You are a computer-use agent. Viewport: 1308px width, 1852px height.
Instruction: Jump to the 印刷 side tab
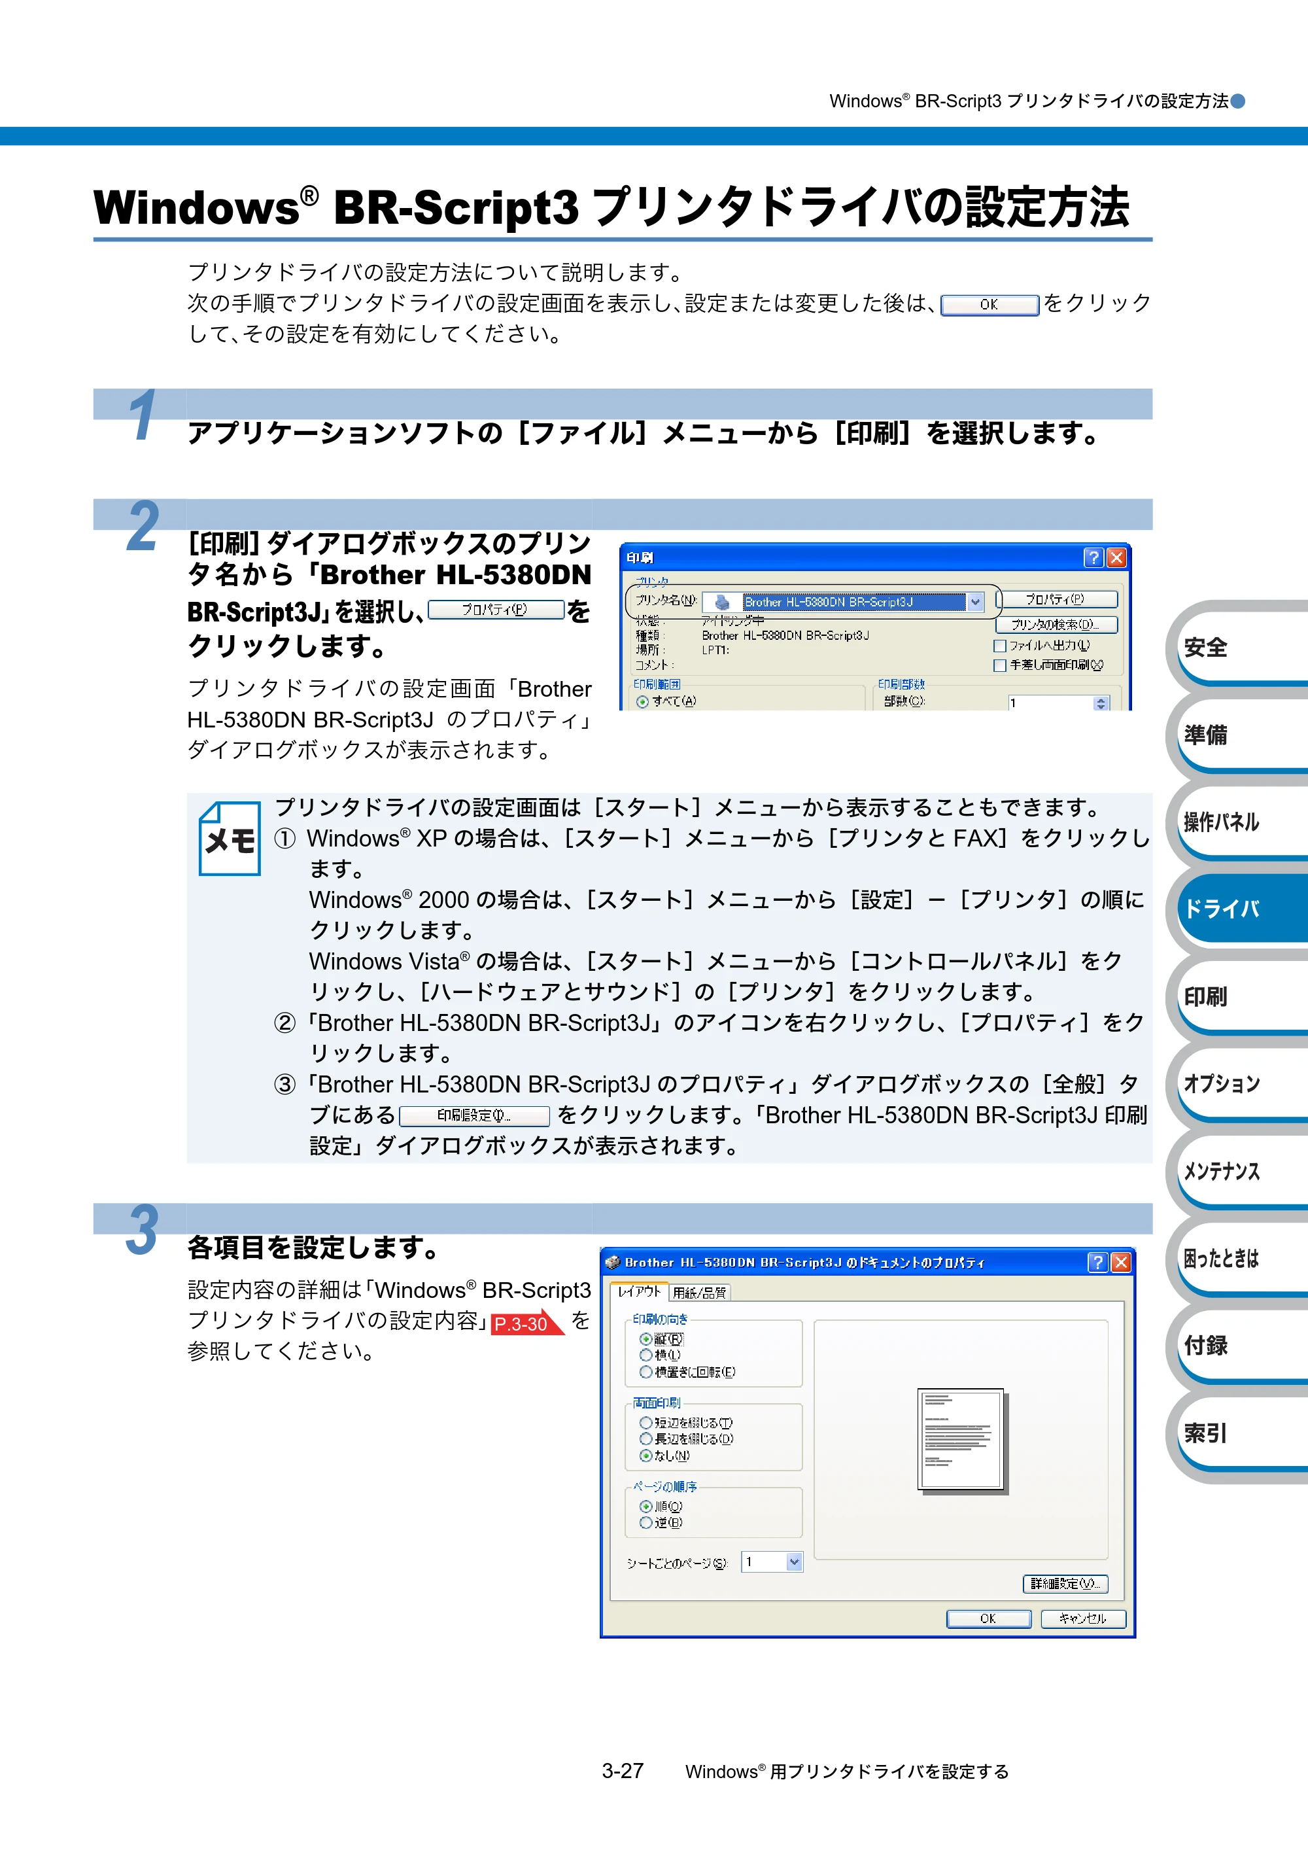(x=1241, y=997)
